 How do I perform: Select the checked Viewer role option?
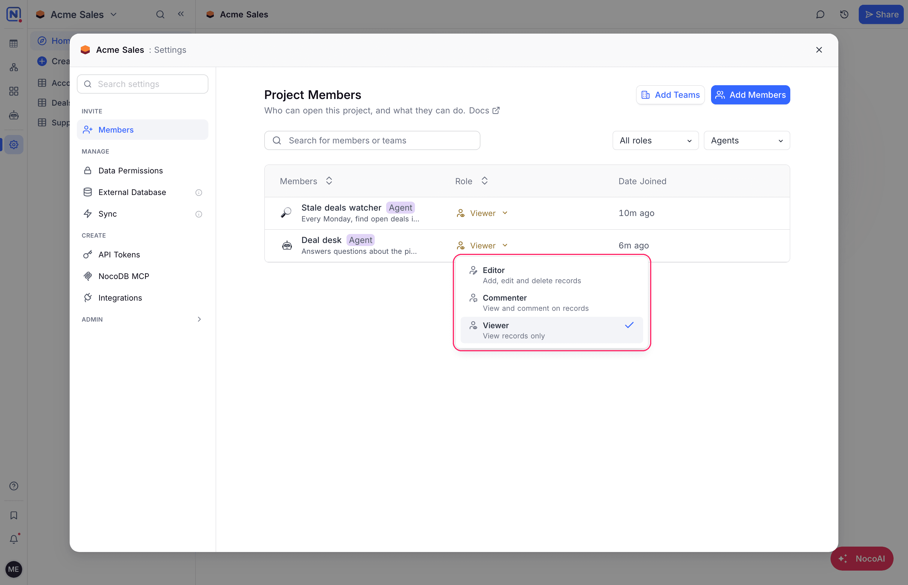[x=551, y=330]
